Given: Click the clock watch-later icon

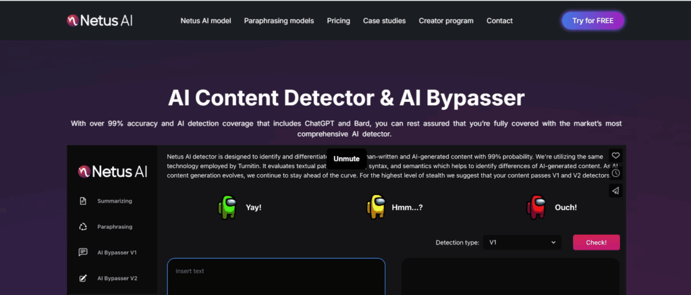Looking at the screenshot, I should [615, 173].
